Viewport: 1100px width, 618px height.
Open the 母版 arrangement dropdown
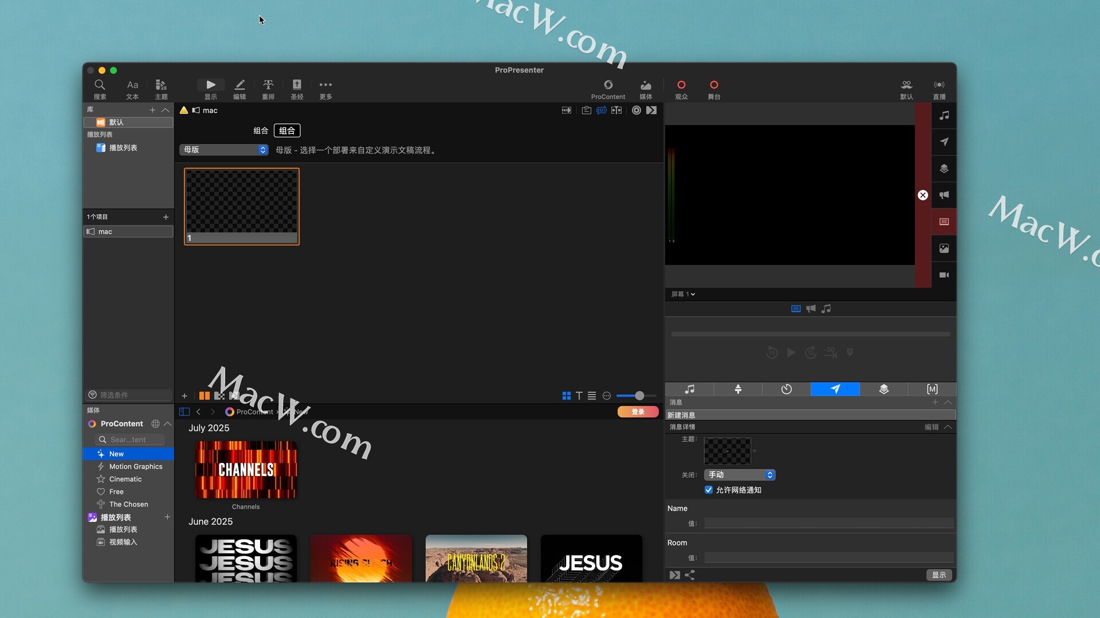click(224, 150)
